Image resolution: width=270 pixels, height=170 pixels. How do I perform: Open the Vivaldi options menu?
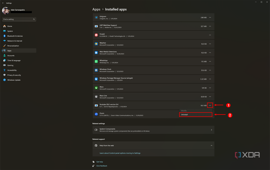210,35
